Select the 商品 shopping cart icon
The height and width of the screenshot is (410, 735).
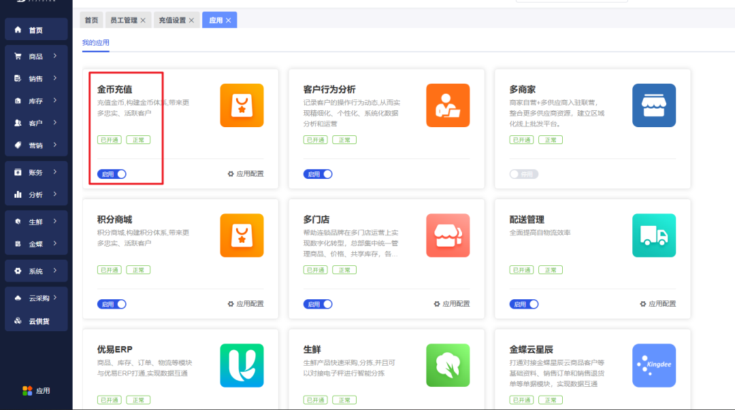click(16, 56)
